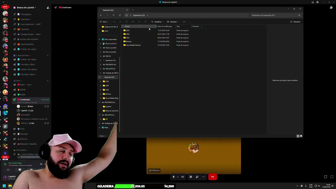Expand Disco Local (C:) in the tree
Image resolution: width=336 pixels, height=189 pixels.
[x=101, y=44]
